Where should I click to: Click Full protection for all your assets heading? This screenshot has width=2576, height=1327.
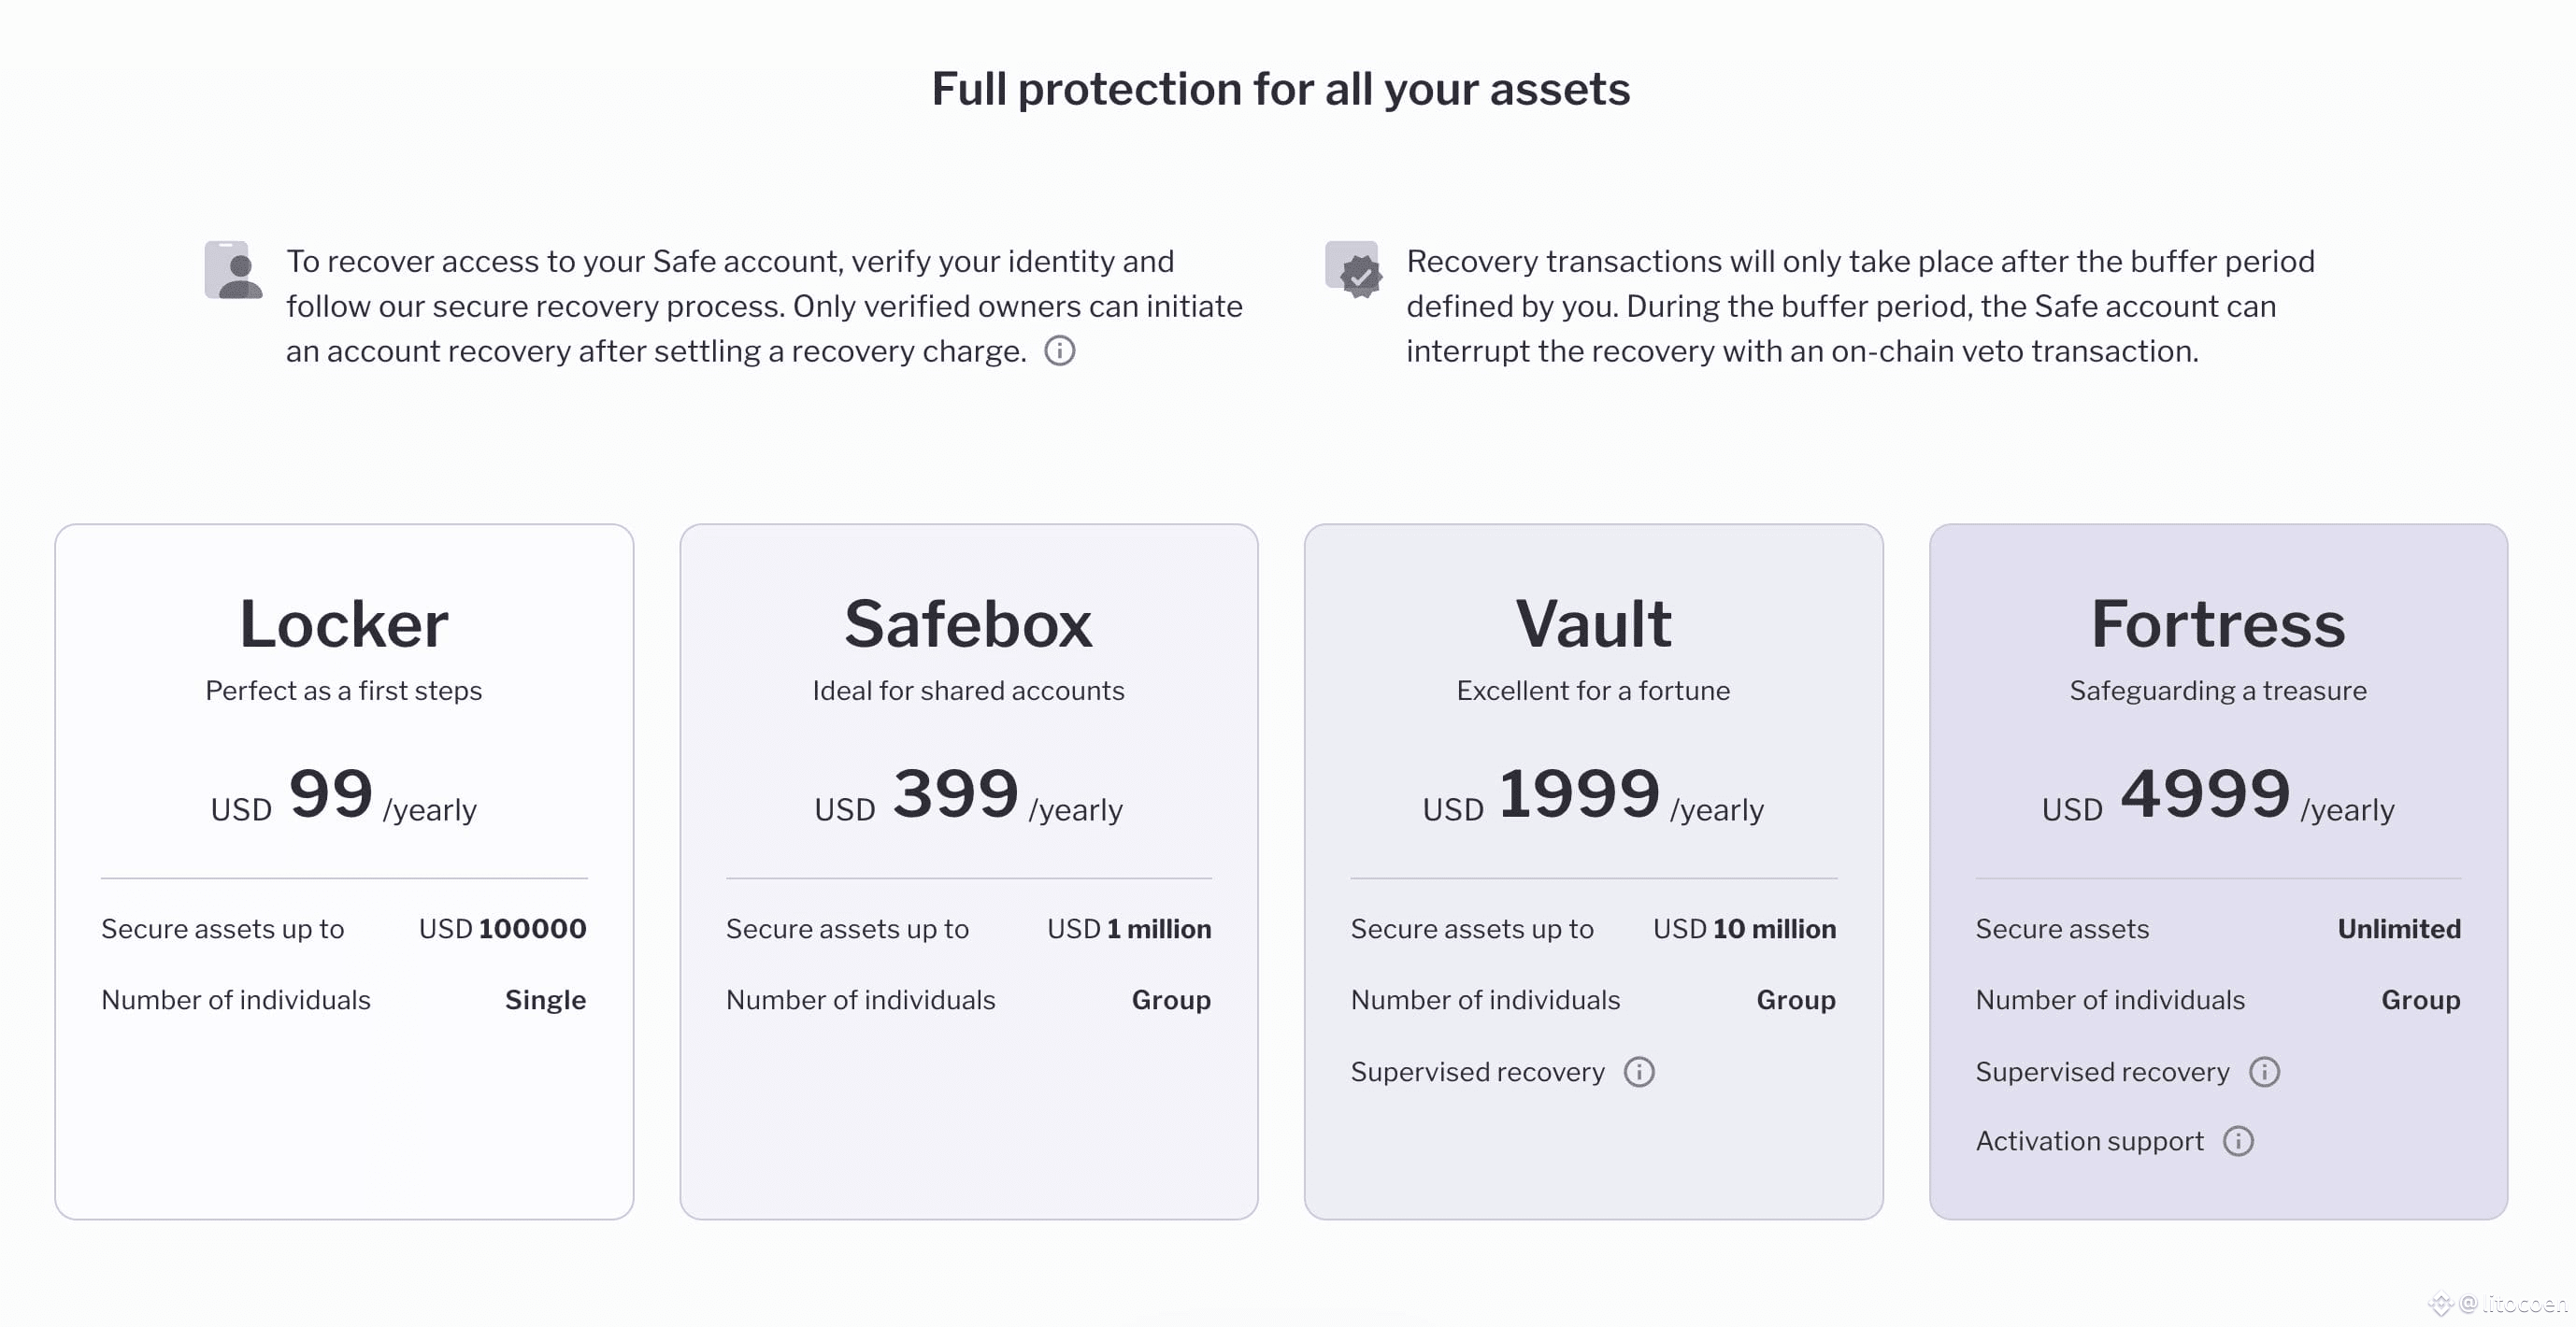click(1281, 90)
